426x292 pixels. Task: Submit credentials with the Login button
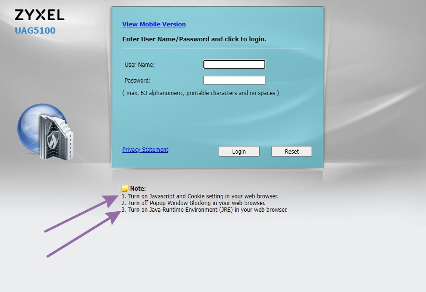(239, 151)
